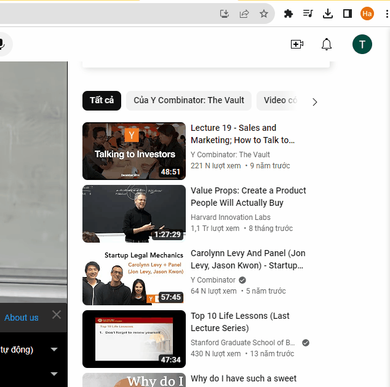This screenshot has width=390, height=387.
Task: Open 'Value Props: Create a Product' title
Action: [249, 197]
